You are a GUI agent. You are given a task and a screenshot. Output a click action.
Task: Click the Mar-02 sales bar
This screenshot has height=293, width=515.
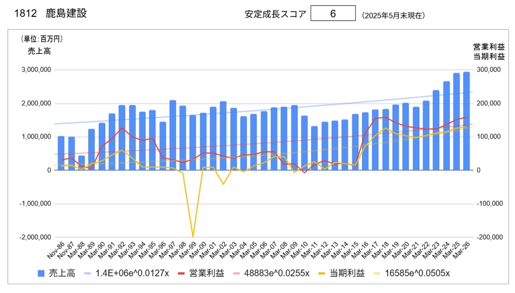224,135
